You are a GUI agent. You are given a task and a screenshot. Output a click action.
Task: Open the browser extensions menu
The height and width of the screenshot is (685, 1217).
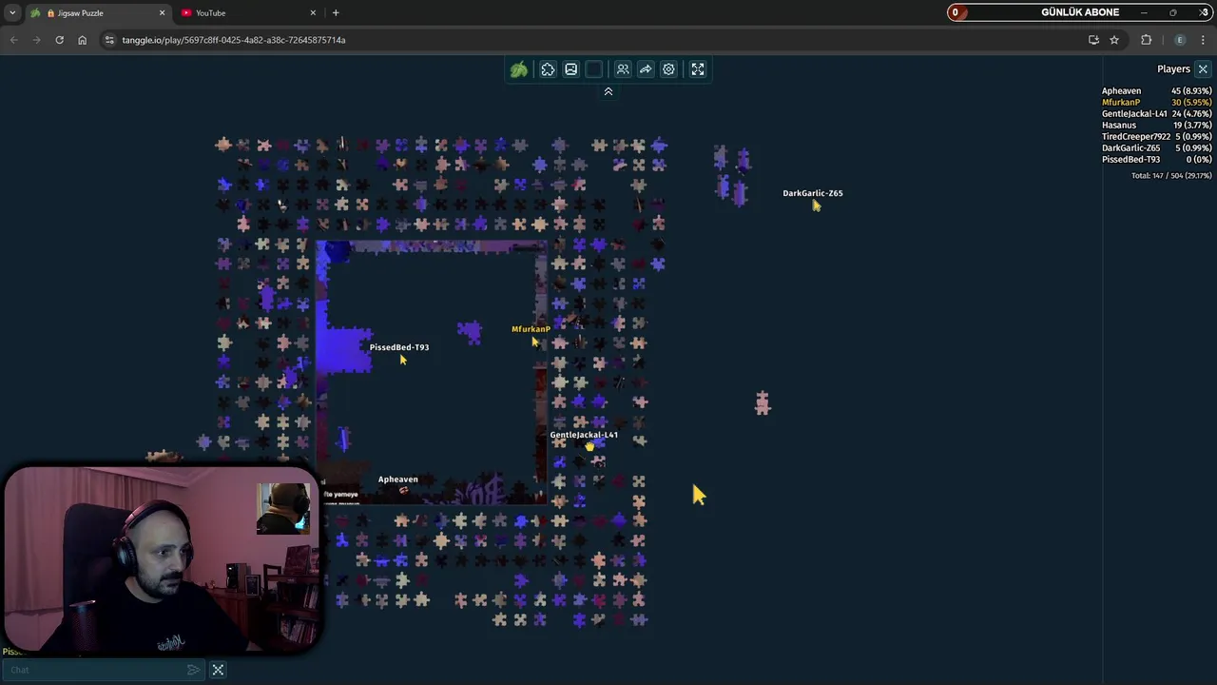click(1146, 40)
